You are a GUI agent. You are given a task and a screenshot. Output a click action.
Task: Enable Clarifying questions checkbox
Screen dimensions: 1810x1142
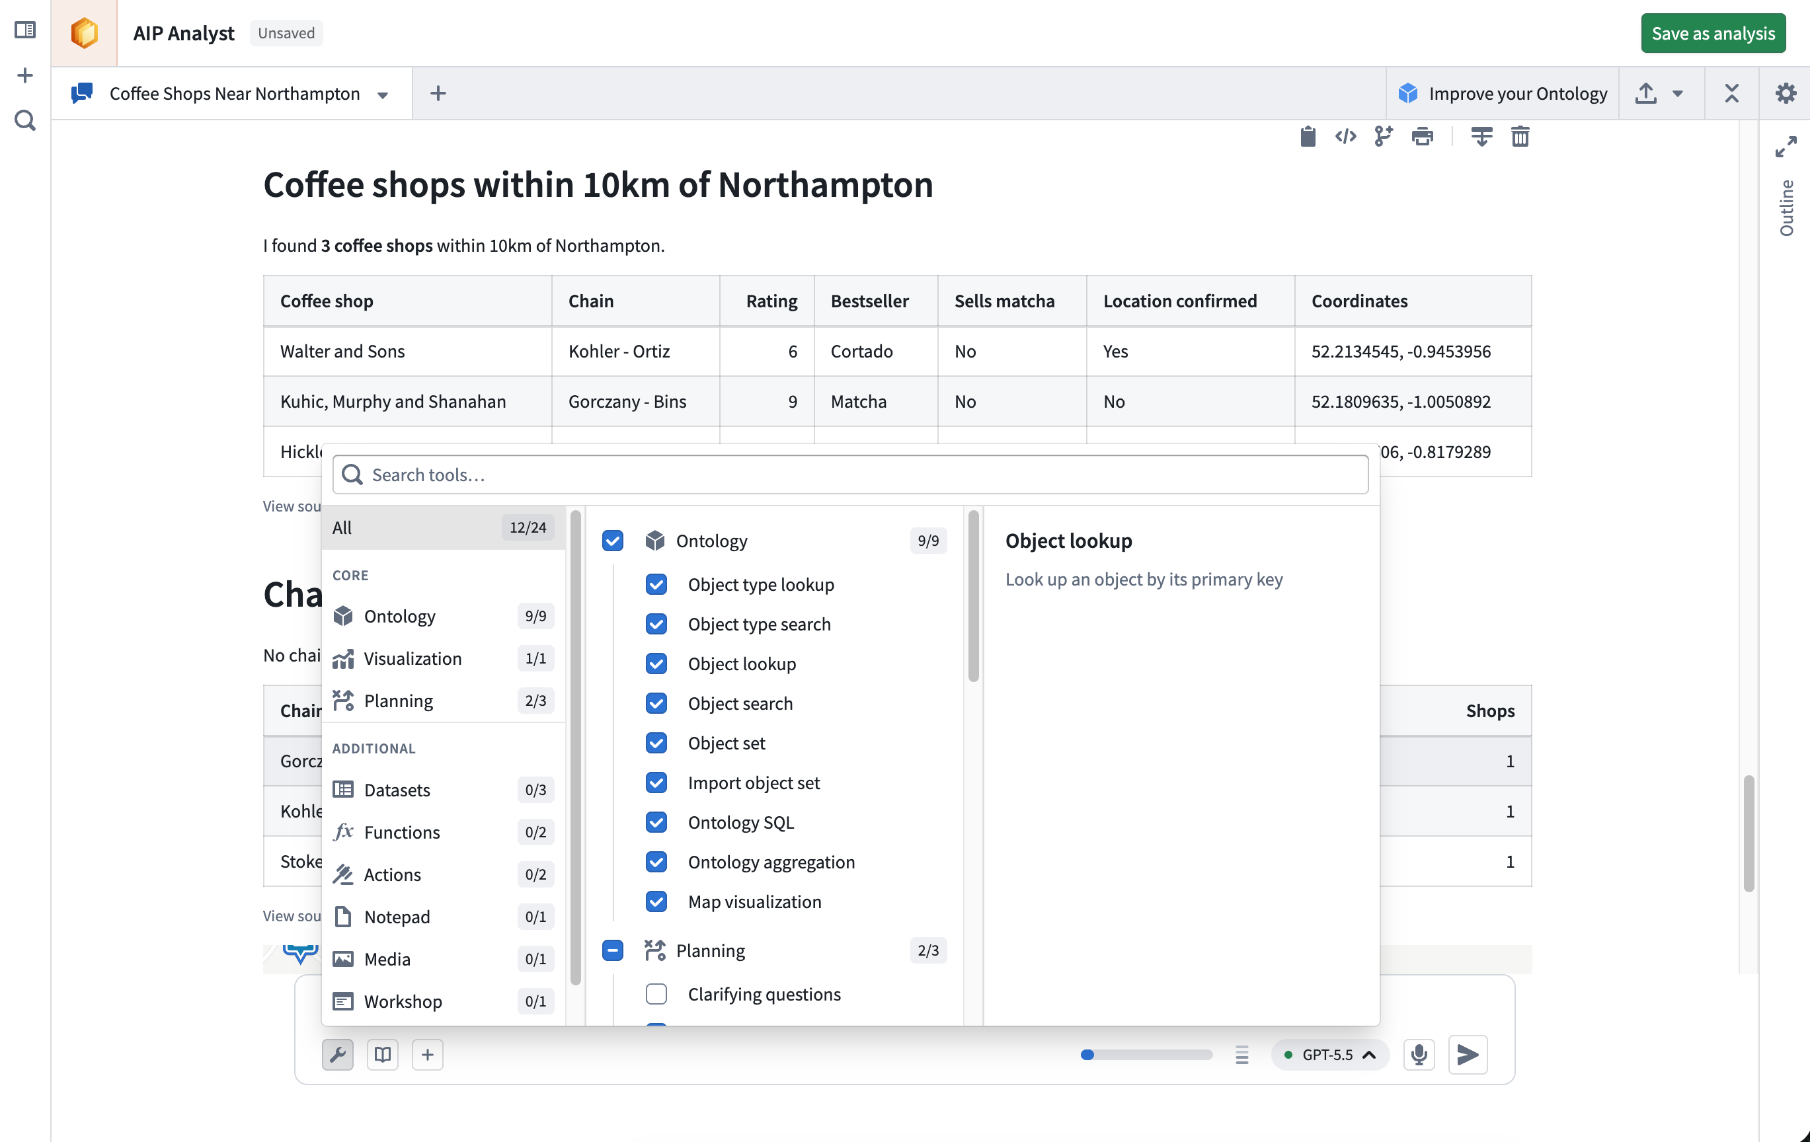coord(656,995)
